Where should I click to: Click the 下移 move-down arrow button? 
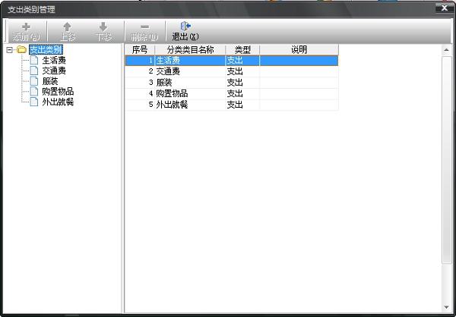point(103,31)
